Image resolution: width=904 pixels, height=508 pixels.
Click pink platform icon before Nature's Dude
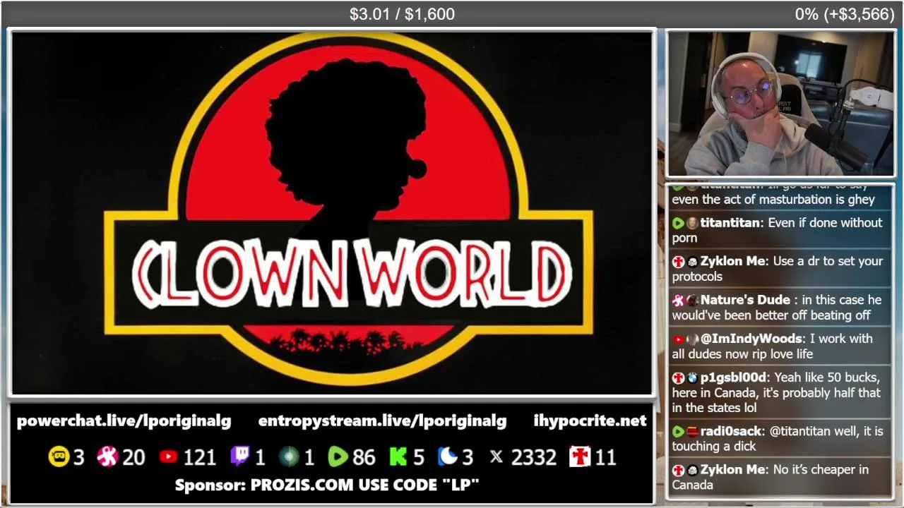tap(678, 301)
